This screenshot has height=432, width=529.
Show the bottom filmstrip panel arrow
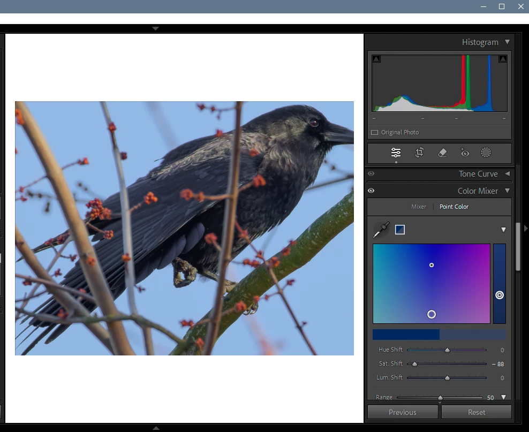coord(155,428)
